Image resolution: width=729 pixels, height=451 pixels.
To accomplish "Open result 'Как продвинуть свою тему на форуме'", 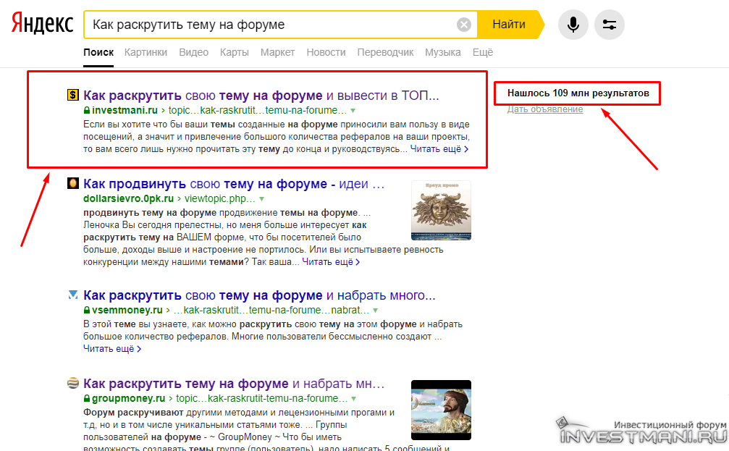I will 234,184.
